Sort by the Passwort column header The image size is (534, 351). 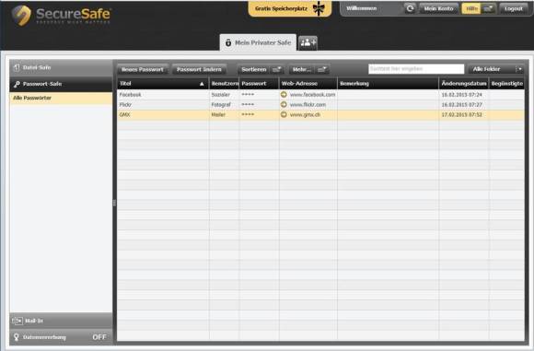(259, 84)
